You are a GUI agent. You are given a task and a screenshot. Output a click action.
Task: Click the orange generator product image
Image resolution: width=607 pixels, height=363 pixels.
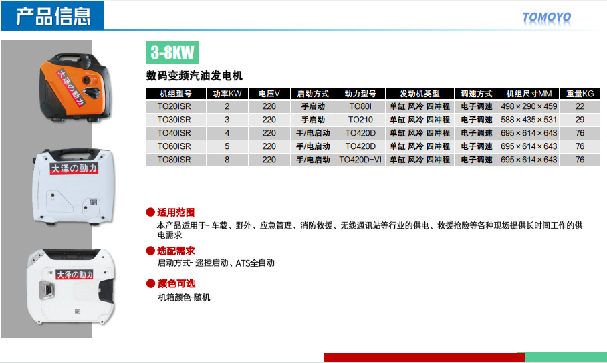click(76, 88)
